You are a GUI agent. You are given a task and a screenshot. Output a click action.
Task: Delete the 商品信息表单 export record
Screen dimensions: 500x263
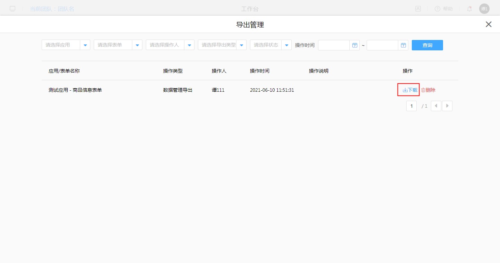coord(428,90)
